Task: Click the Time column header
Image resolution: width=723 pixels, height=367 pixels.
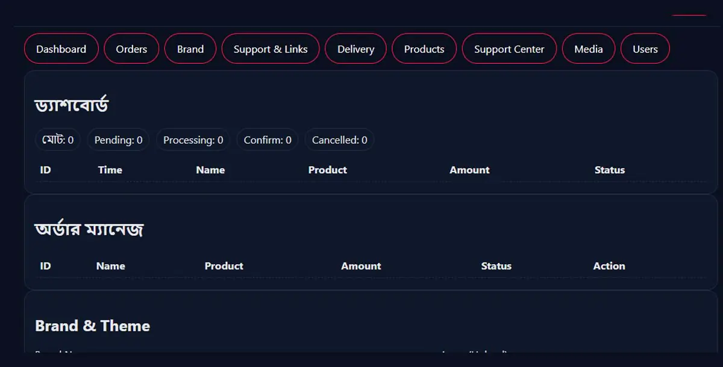Action: (110, 170)
